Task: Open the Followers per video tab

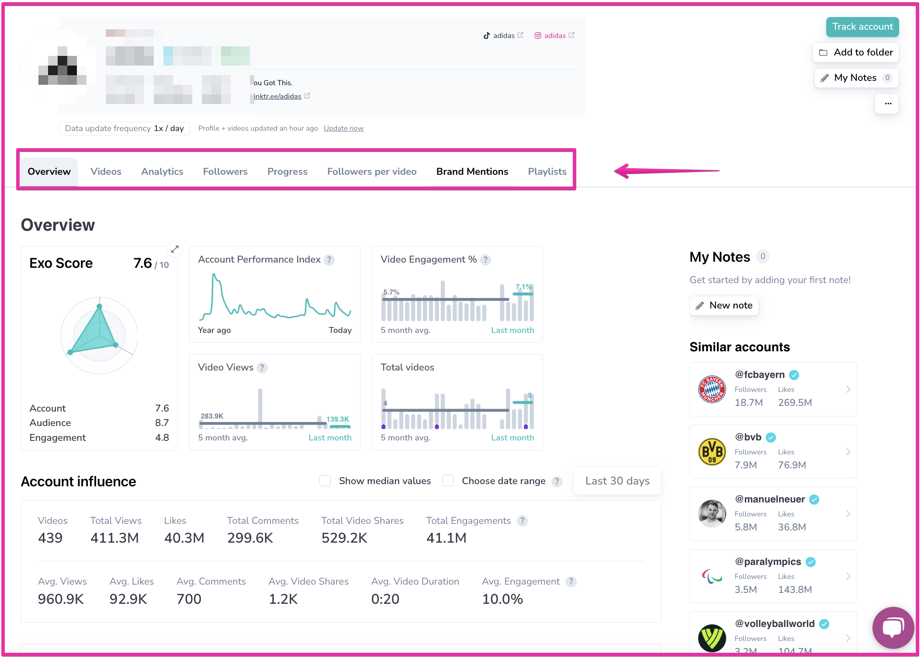Action: 371,172
